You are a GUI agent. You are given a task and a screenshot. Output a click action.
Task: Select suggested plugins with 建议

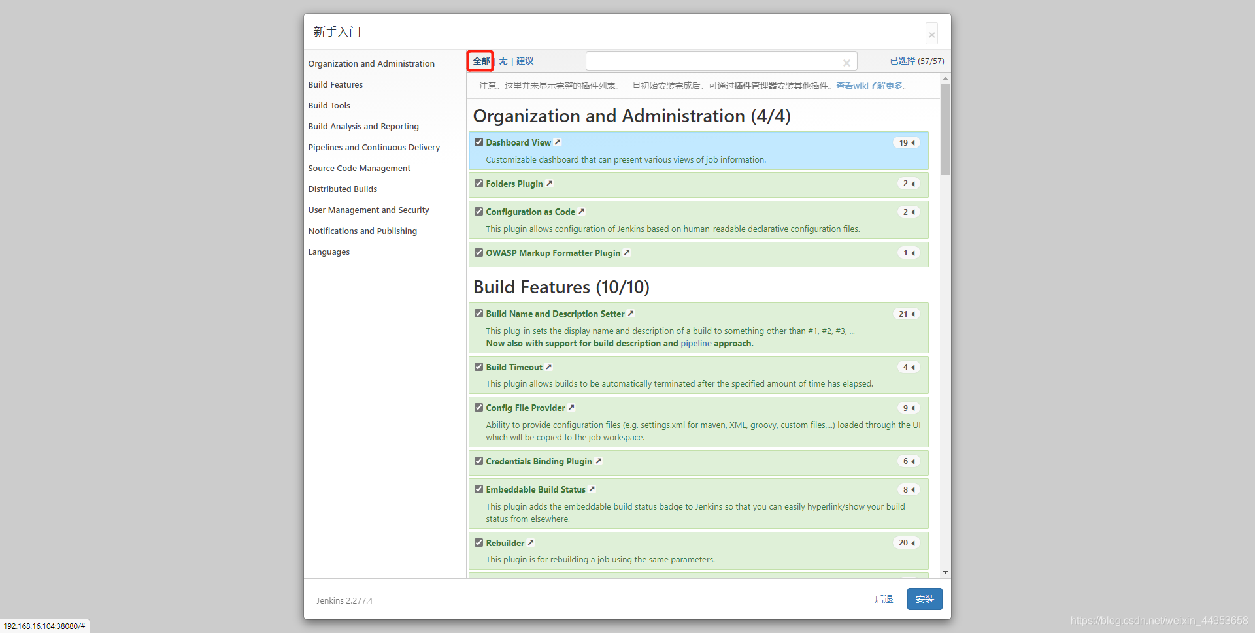point(525,61)
